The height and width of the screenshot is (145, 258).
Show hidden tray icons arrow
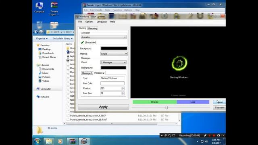[198, 141]
